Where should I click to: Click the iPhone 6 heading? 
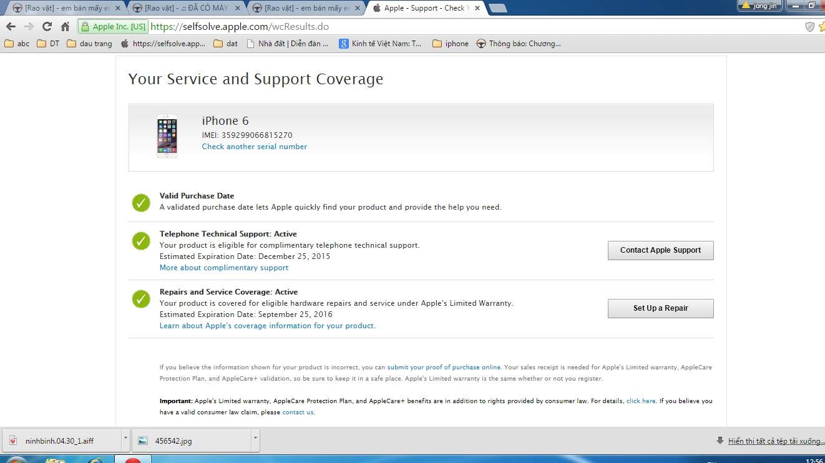225,121
